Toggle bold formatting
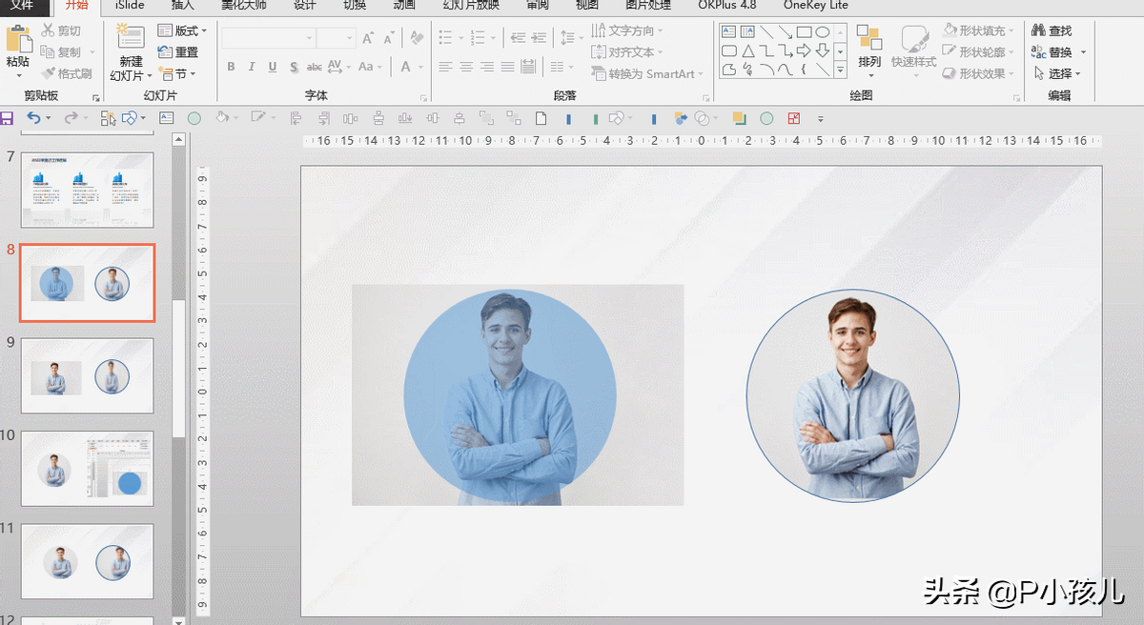This screenshot has height=625, width=1144. pyautogui.click(x=231, y=67)
